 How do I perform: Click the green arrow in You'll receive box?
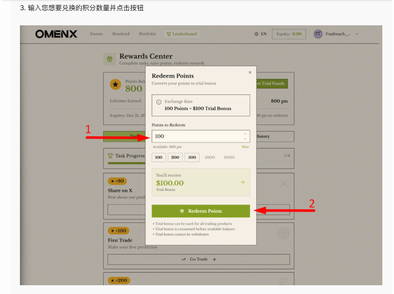pos(242,182)
